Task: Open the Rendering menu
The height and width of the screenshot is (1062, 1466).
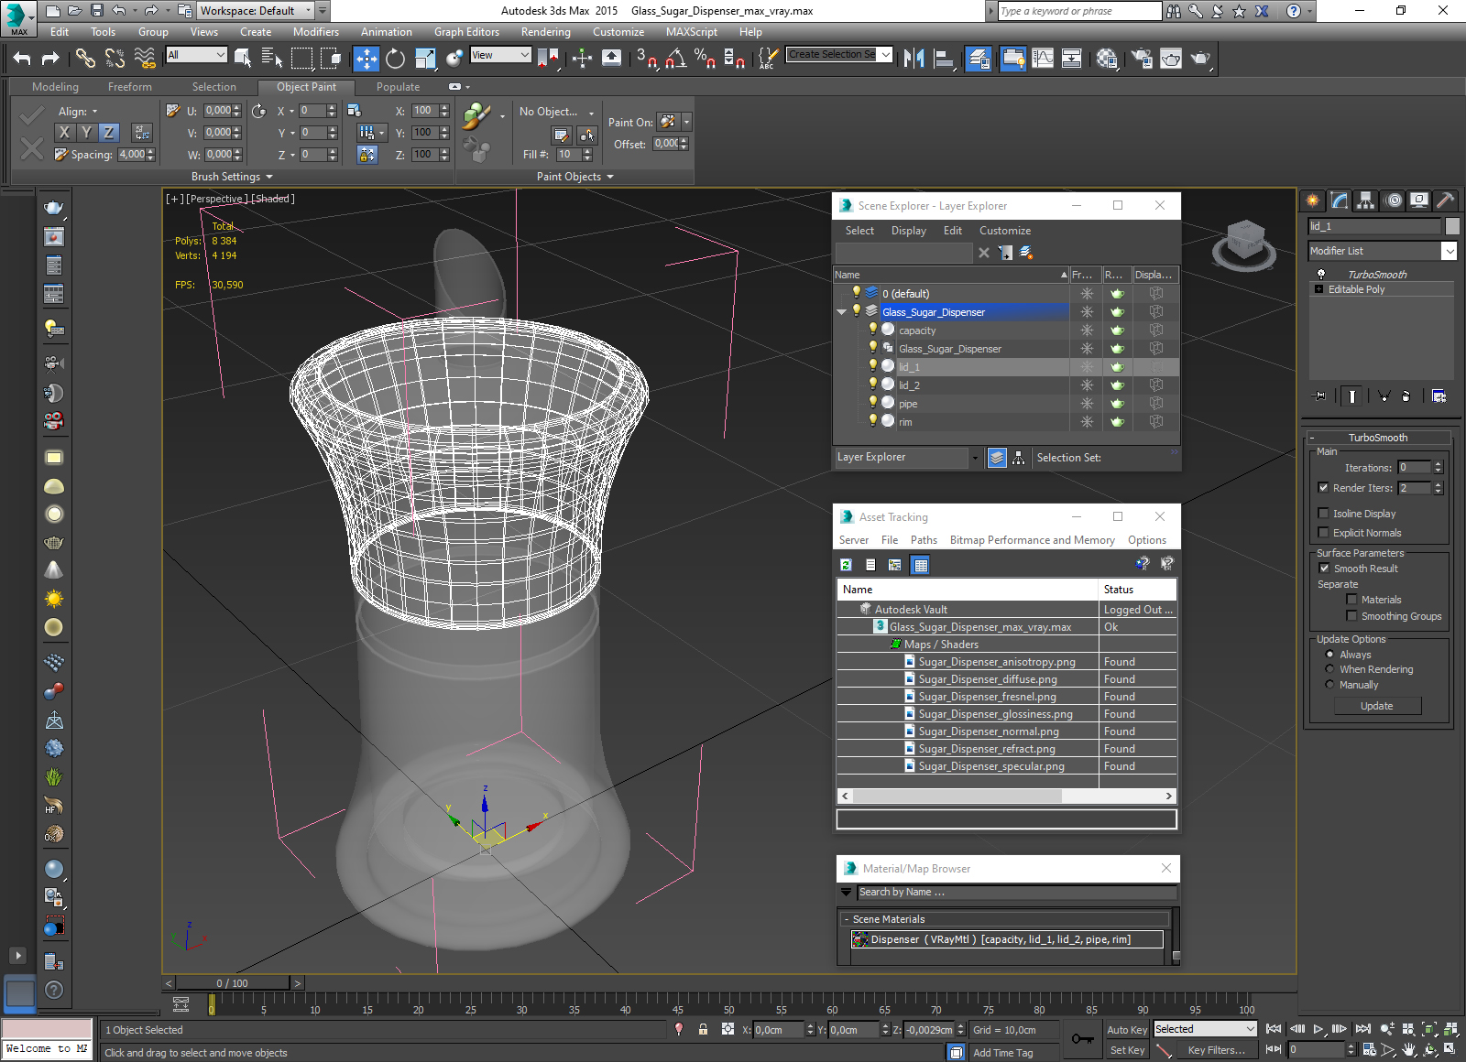Action: click(x=545, y=32)
